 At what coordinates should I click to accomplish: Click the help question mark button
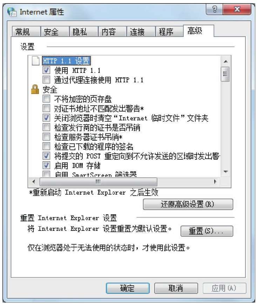tap(214, 9)
